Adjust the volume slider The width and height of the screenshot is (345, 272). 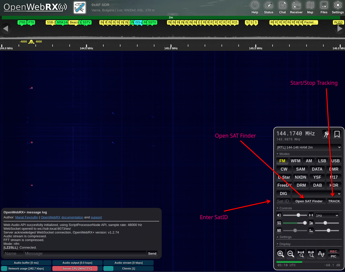295,215
